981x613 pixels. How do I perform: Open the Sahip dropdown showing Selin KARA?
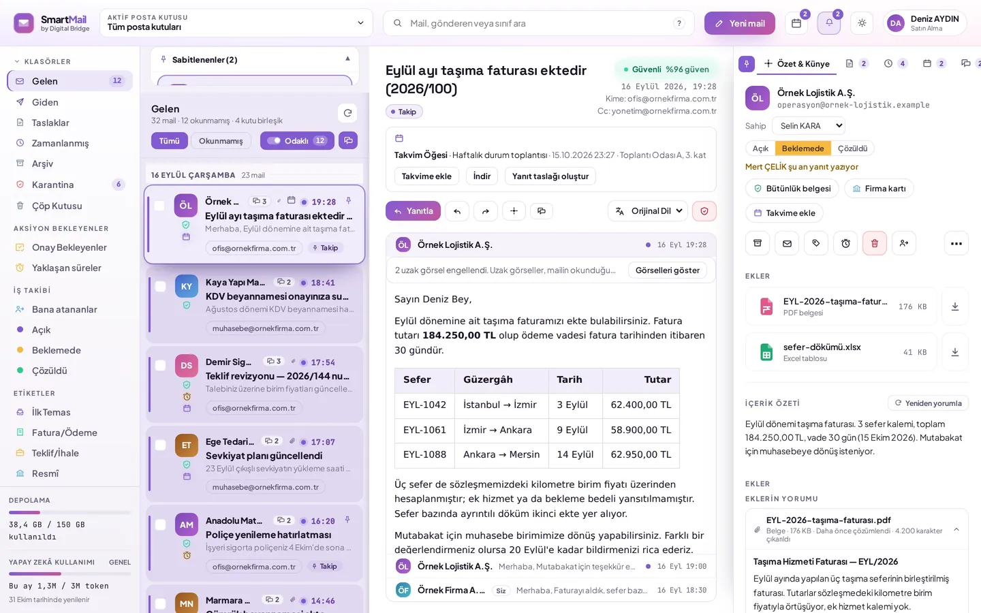tap(809, 126)
